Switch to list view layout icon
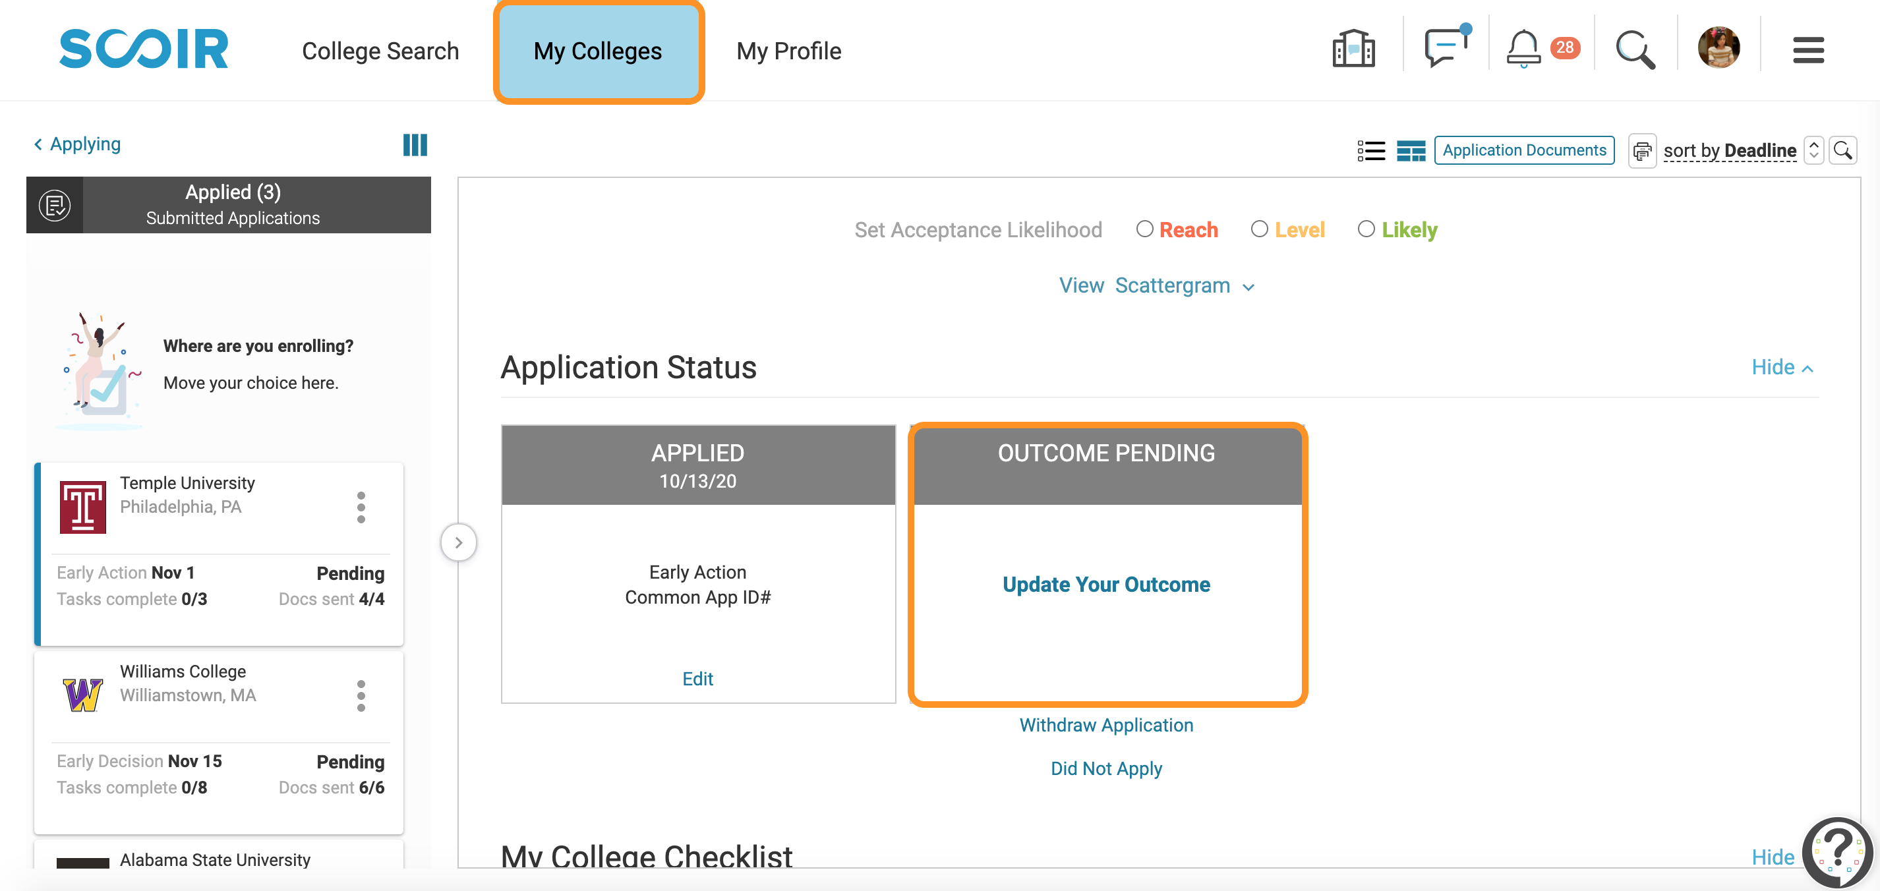Viewport: 1880px width, 891px height. tap(1369, 149)
